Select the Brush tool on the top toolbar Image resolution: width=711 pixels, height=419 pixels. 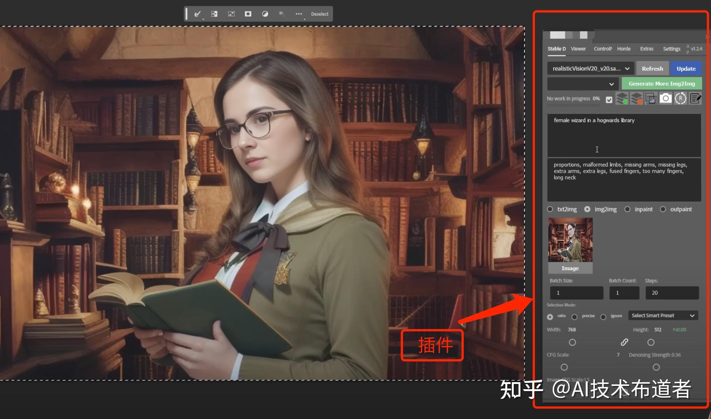click(x=197, y=14)
